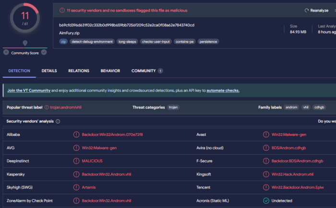Click the detect-debug-environment tag

[x=92, y=42]
